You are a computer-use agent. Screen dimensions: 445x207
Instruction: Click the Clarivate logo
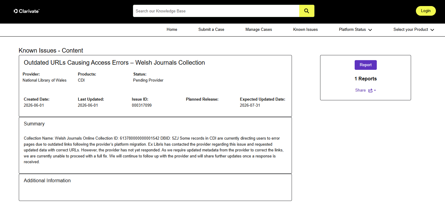(27, 11)
